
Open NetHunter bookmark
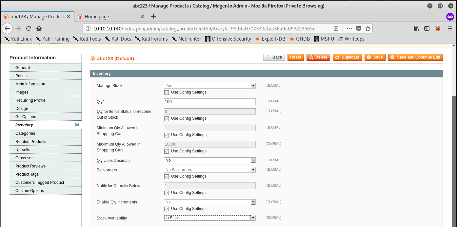click(186, 39)
